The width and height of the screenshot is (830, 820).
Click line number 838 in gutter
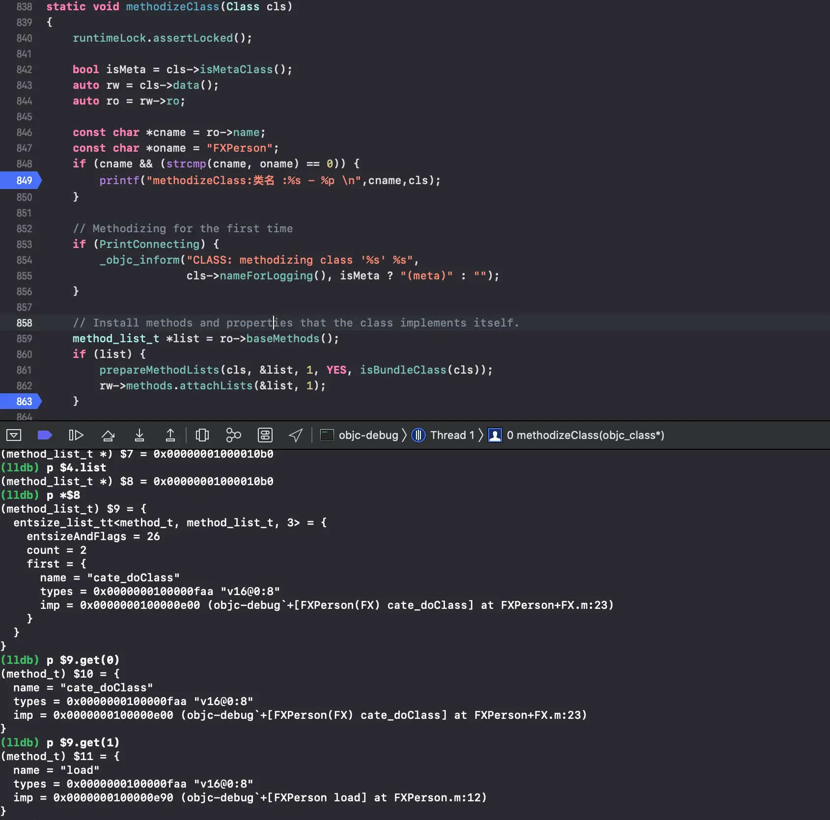click(24, 6)
